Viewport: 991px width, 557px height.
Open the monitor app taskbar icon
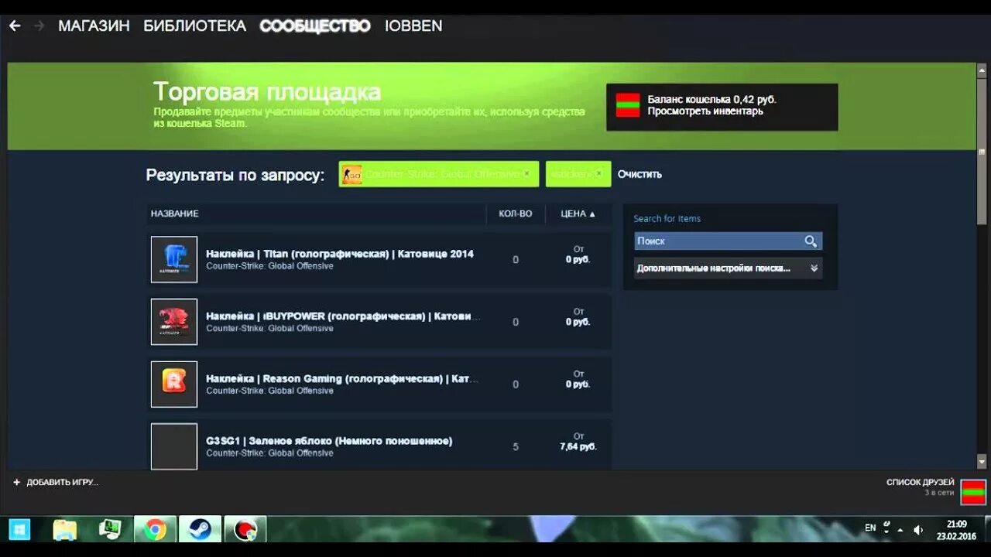[110, 529]
